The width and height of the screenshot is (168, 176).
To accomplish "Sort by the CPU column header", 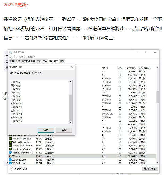I will (x=120, y=68).
